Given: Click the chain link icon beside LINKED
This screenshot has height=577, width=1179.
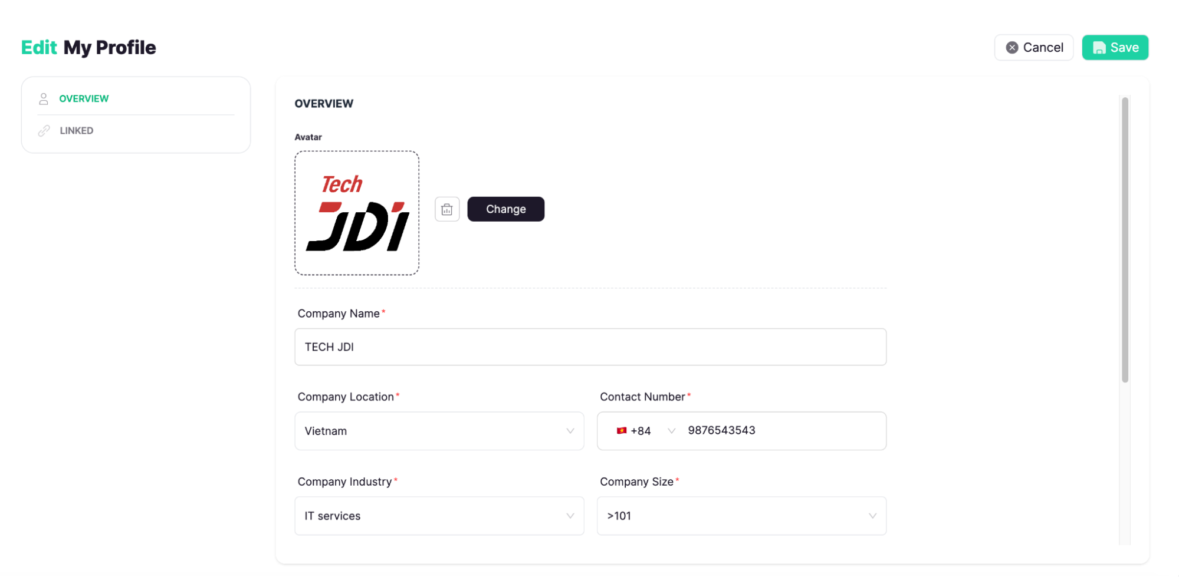Looking at the screenshot, I should click(x=43, y=130).
